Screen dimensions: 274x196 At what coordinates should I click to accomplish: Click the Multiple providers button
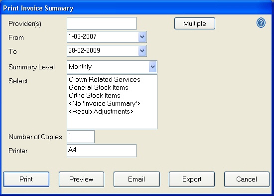[195, 23]
